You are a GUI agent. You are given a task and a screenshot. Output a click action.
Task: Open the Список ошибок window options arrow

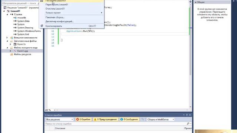184,115
